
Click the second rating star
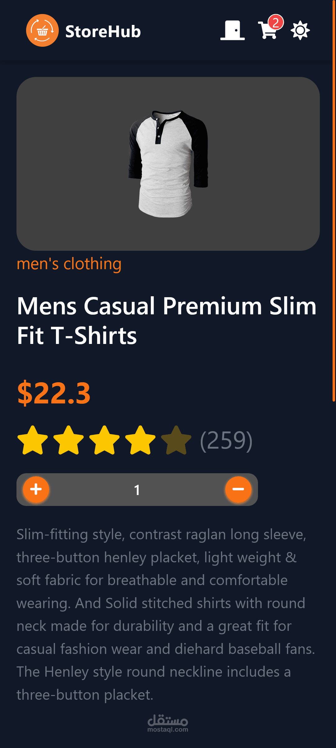pos(68,440)
